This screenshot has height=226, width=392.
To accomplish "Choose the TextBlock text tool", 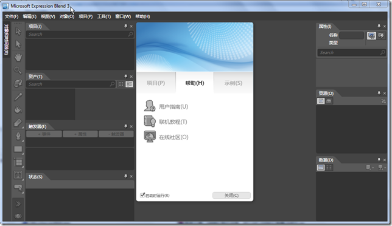I will [x=18, y=175].
